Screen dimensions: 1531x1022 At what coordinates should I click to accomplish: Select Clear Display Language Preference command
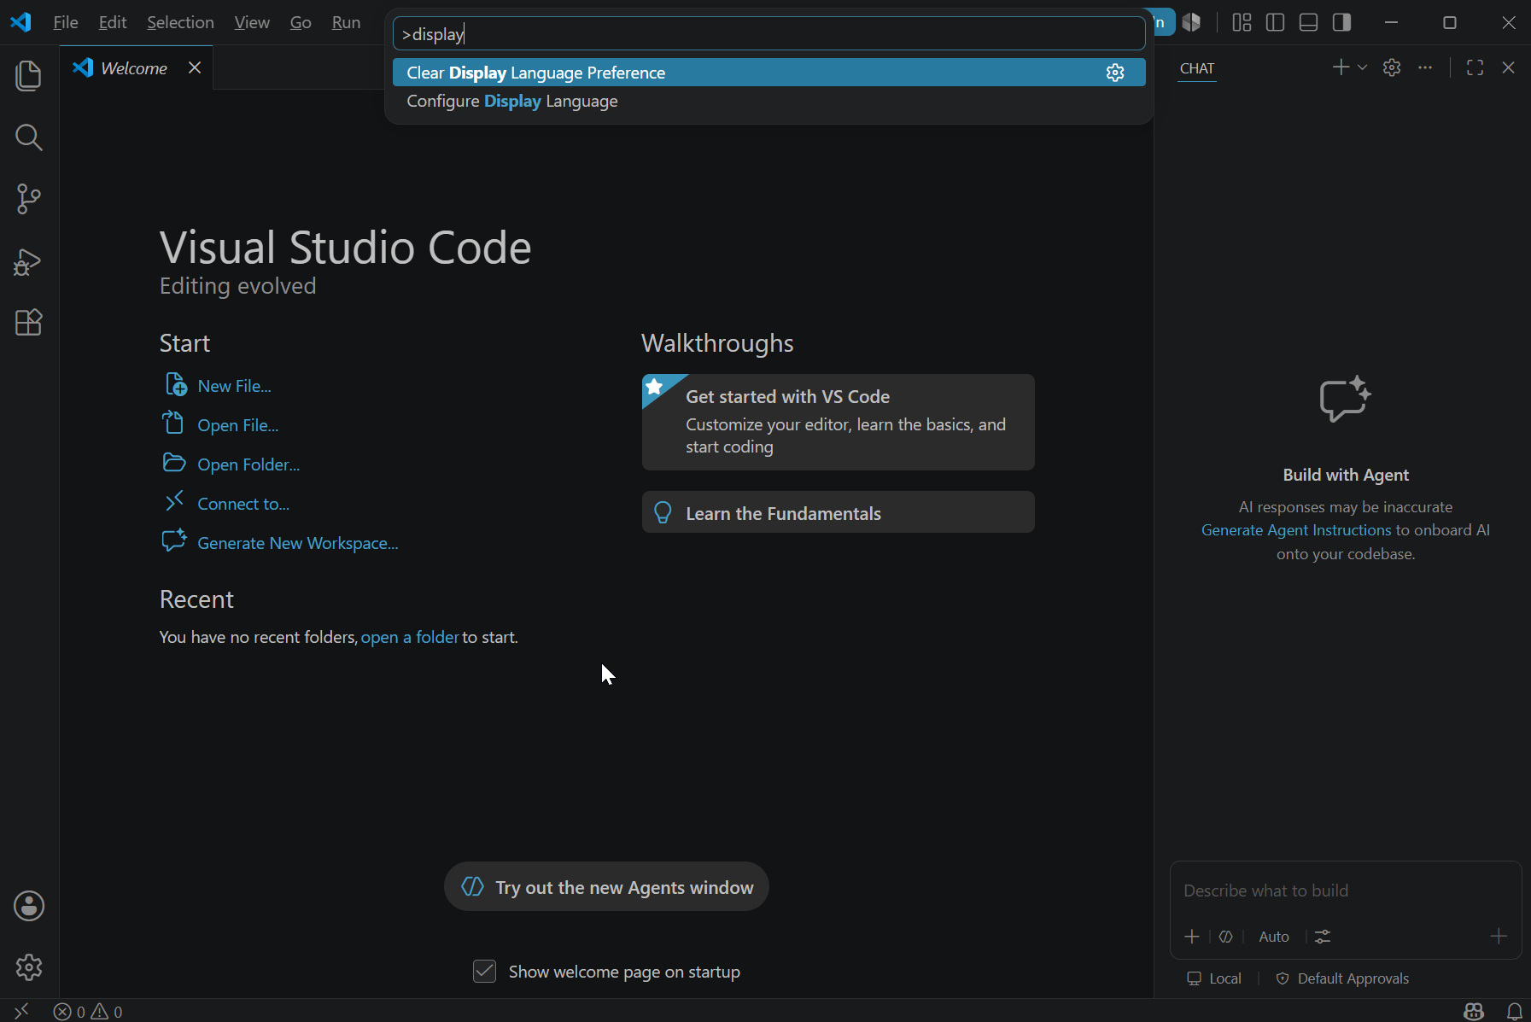pos(768,73)
